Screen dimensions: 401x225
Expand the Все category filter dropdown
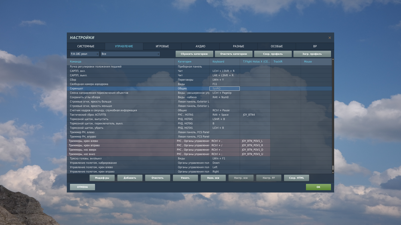pos(130,54)
